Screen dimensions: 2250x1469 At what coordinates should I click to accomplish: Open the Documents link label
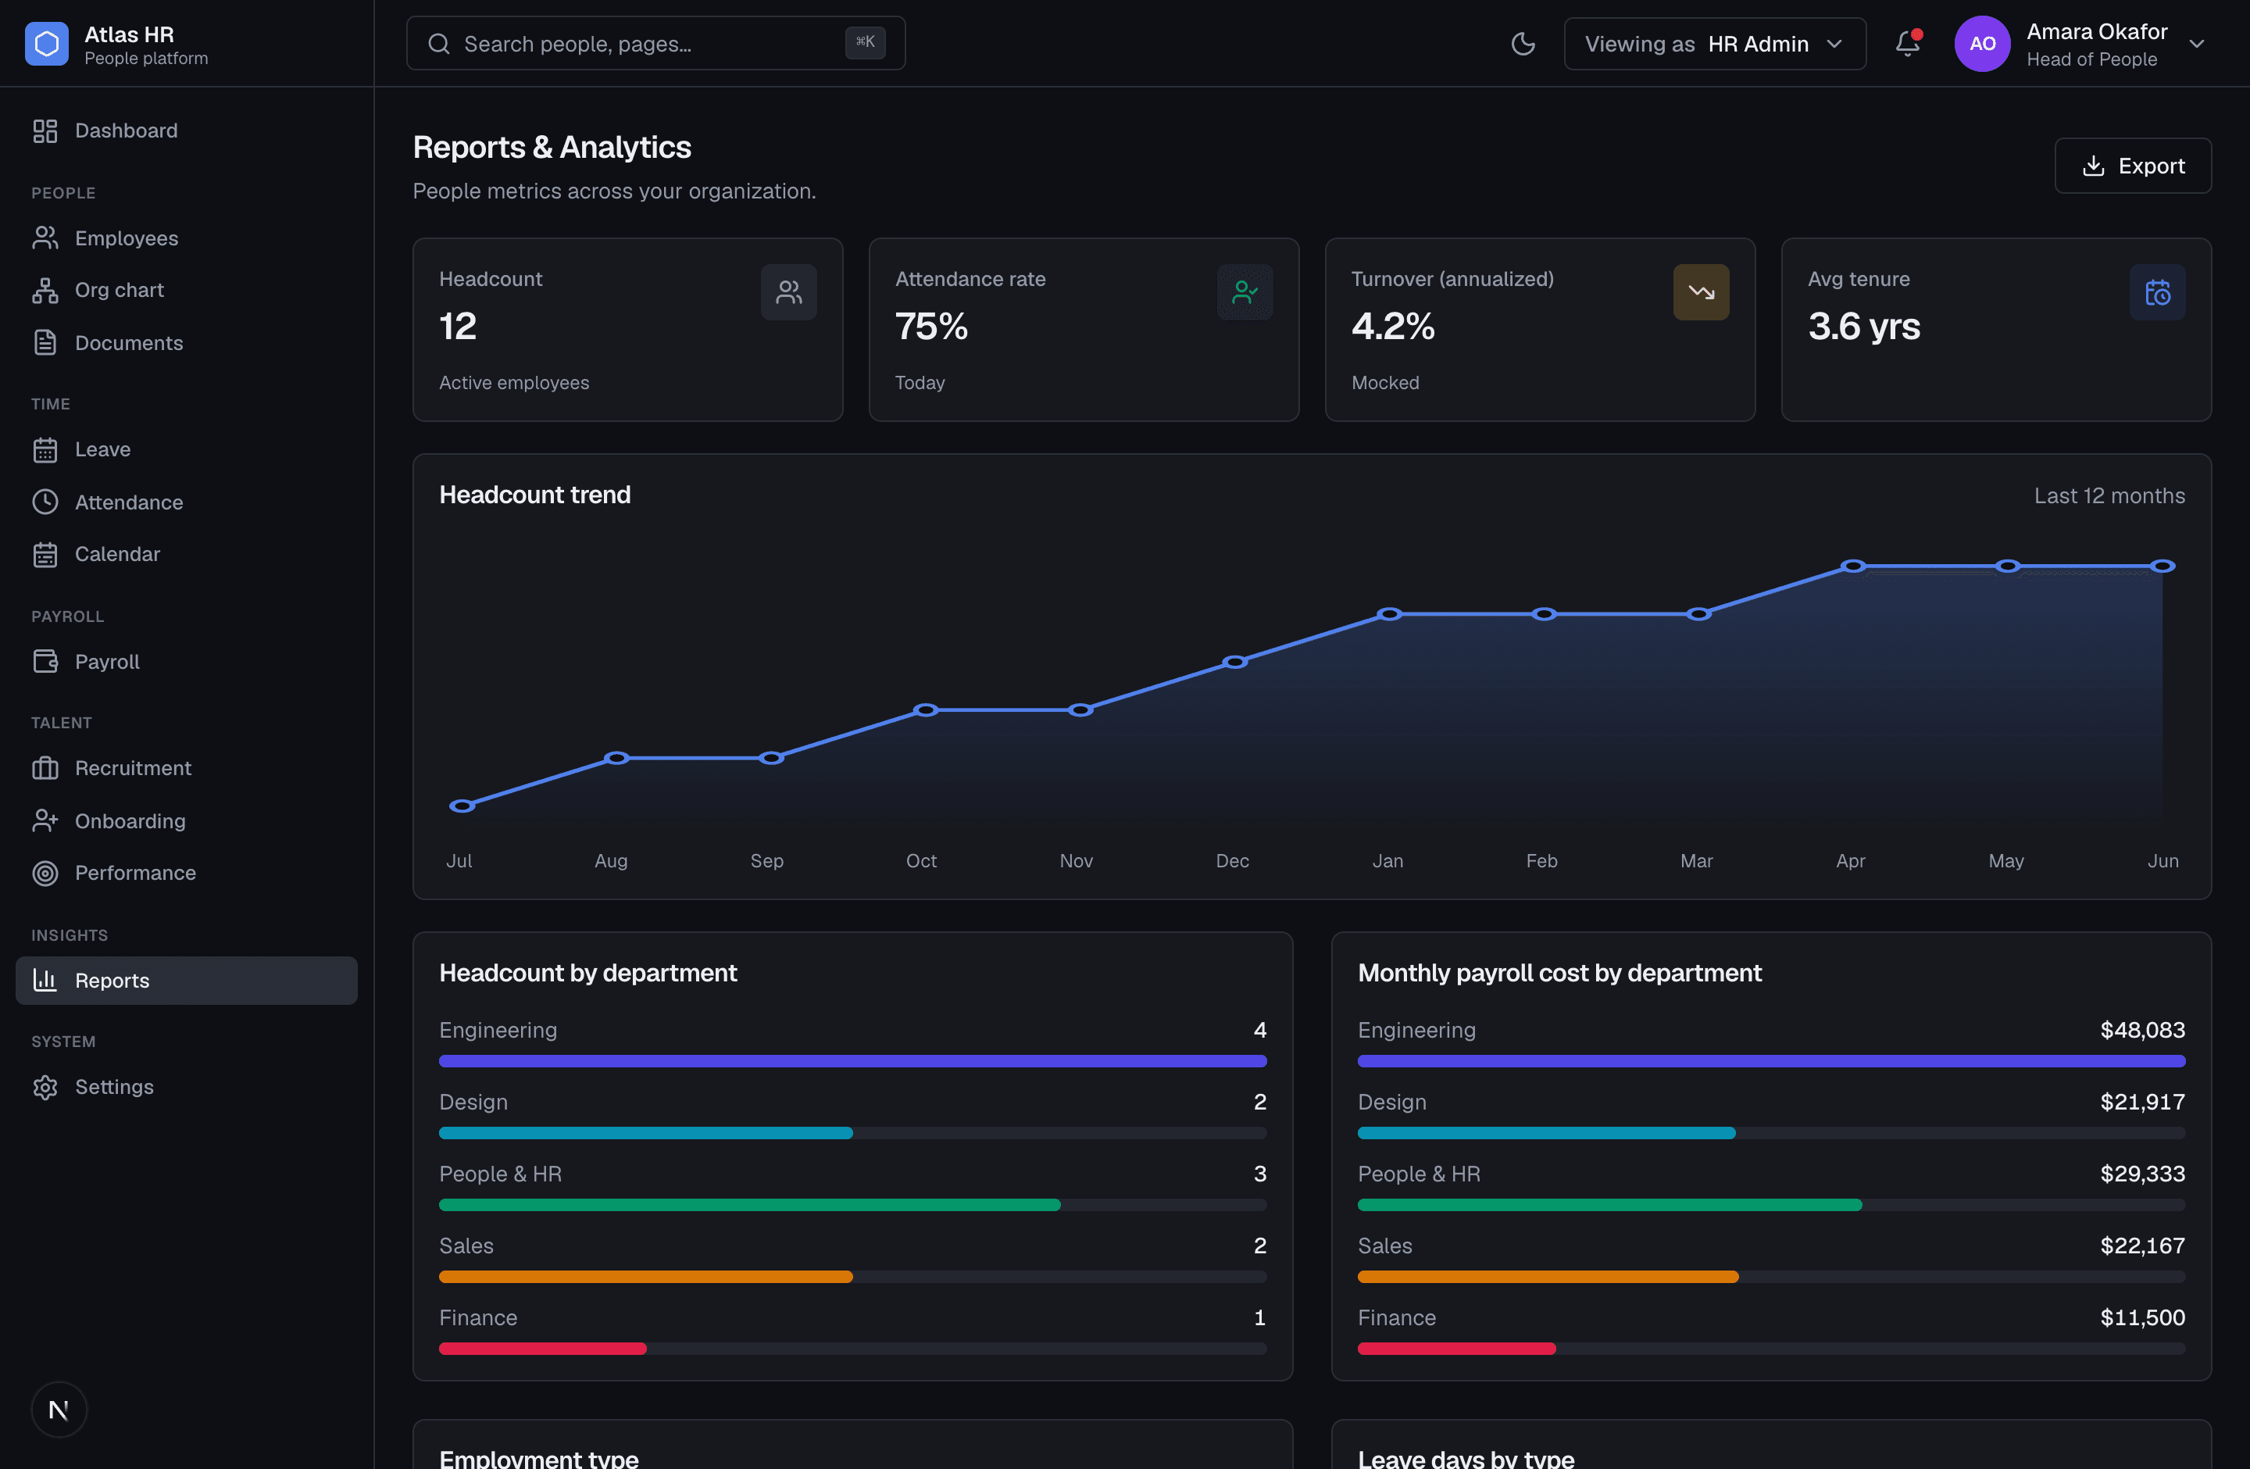[129, 342]
